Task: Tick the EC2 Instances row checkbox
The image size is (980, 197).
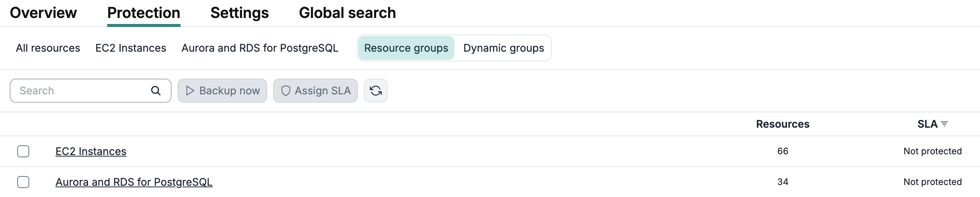Action: [23, 151]
